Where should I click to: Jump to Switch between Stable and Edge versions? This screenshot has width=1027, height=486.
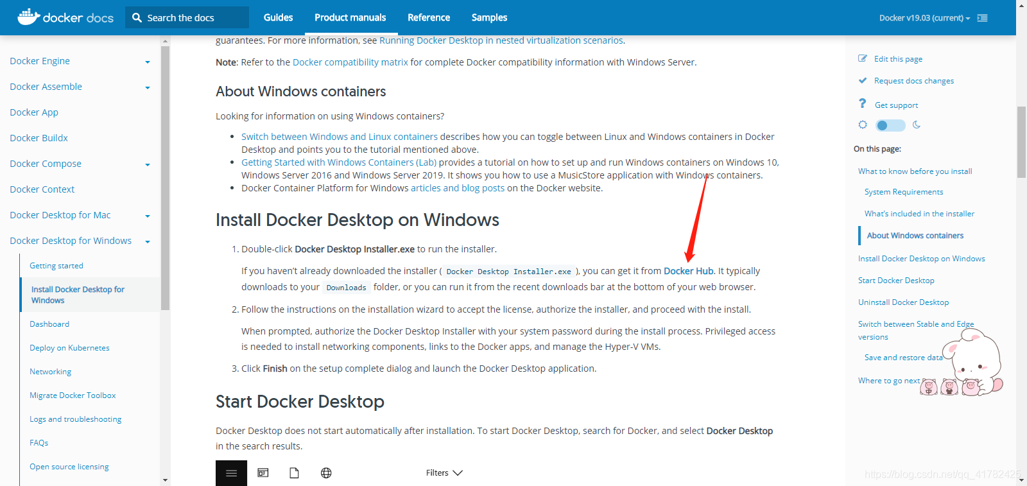point(916,331)
